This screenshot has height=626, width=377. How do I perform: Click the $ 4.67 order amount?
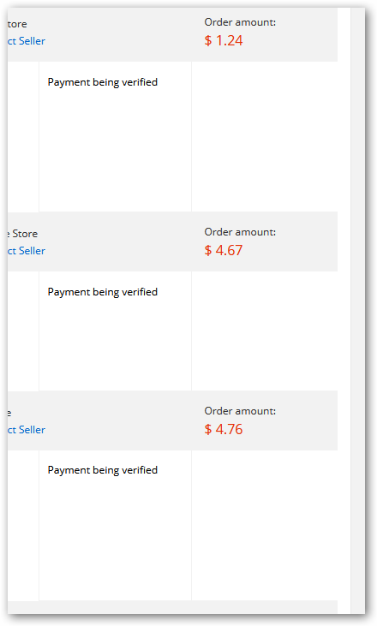pos(224,250)
